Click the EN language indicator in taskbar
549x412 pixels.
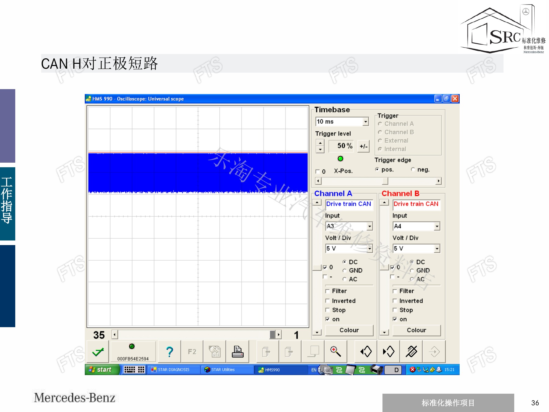pyautogui.click(x=314, y=370)
